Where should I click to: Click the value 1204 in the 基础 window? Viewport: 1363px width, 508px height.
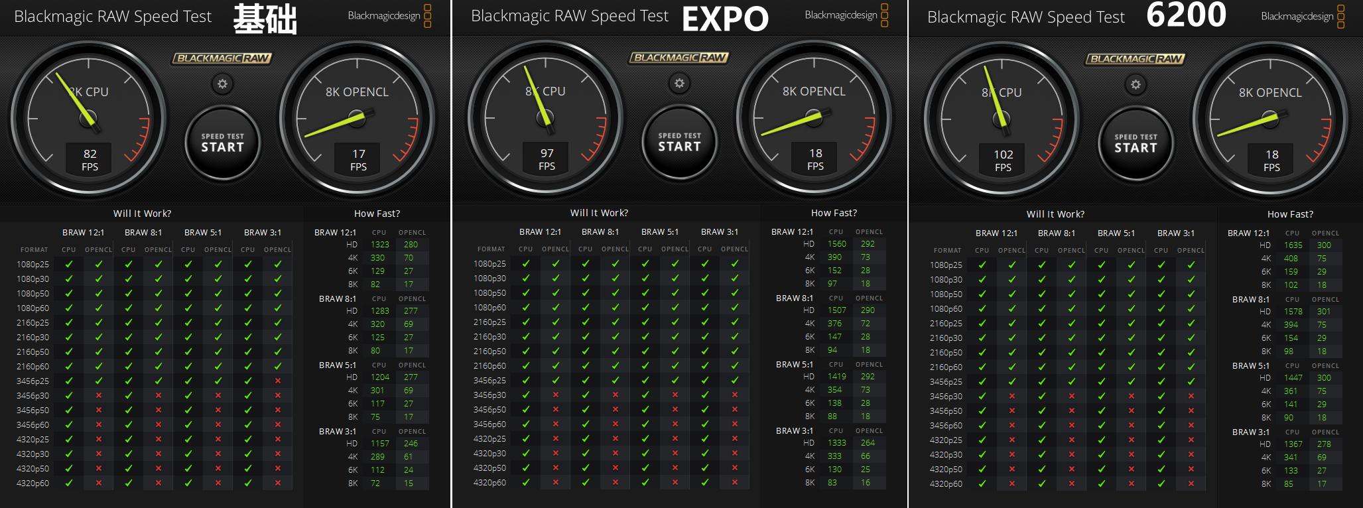click(380, 377)
